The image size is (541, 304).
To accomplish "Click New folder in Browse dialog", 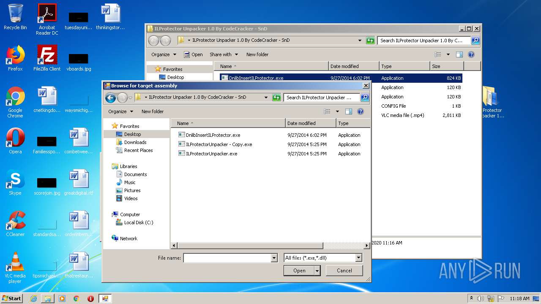I will 153,111.
